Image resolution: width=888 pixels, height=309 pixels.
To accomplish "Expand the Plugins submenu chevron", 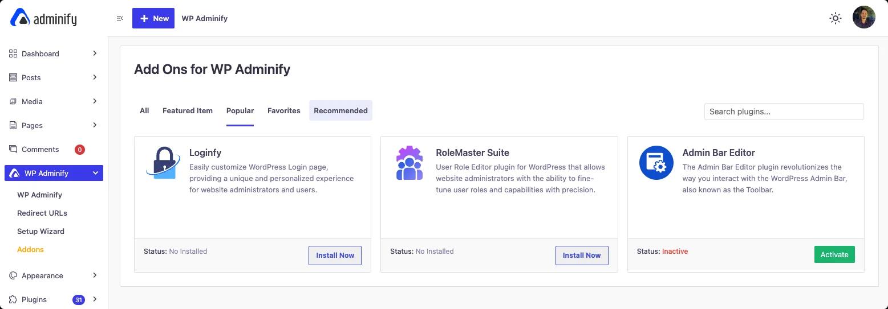I will pos(95,299).
